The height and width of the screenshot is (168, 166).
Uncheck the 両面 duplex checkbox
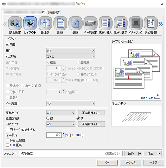[7, 44]
